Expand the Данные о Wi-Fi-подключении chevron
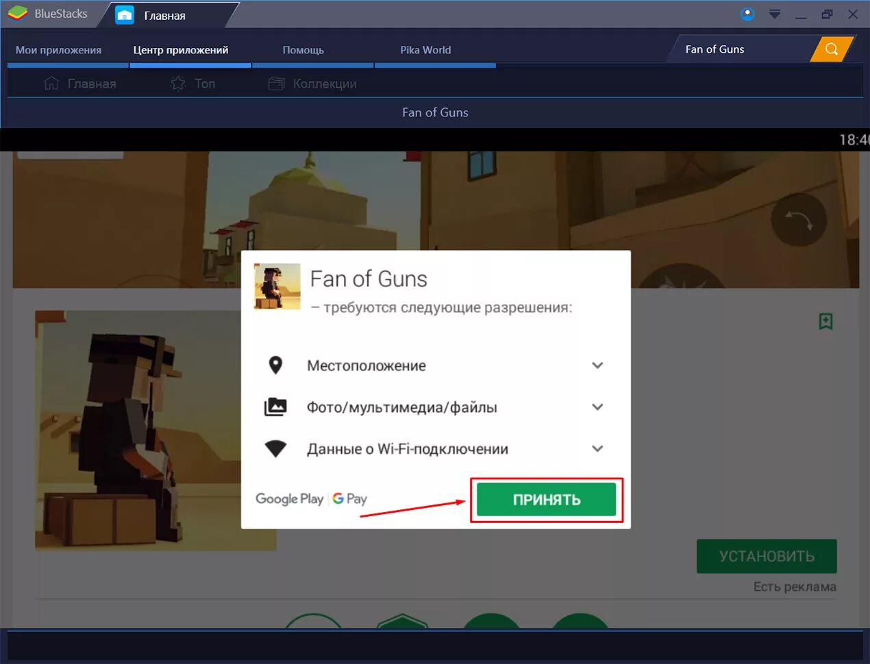 [x=597, y=449]
